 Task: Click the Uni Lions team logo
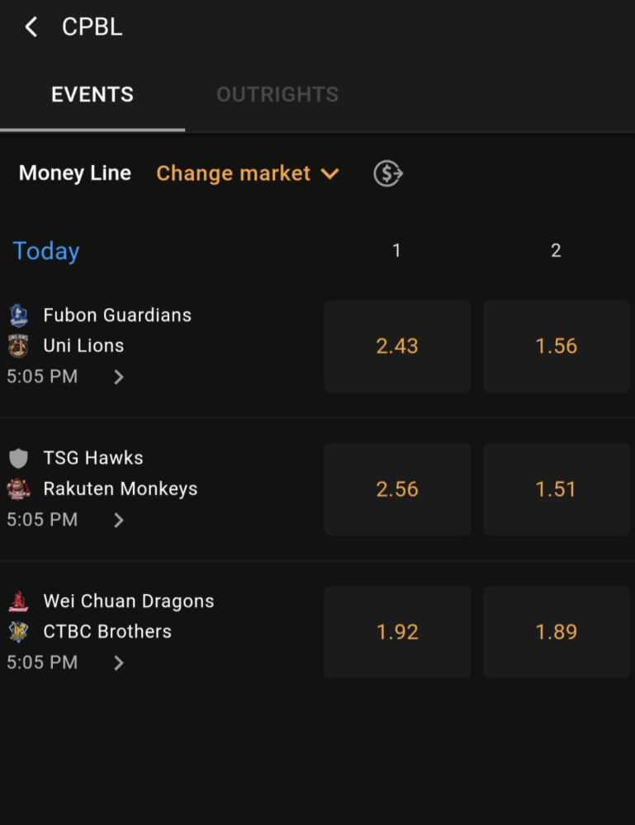point(18,346)
